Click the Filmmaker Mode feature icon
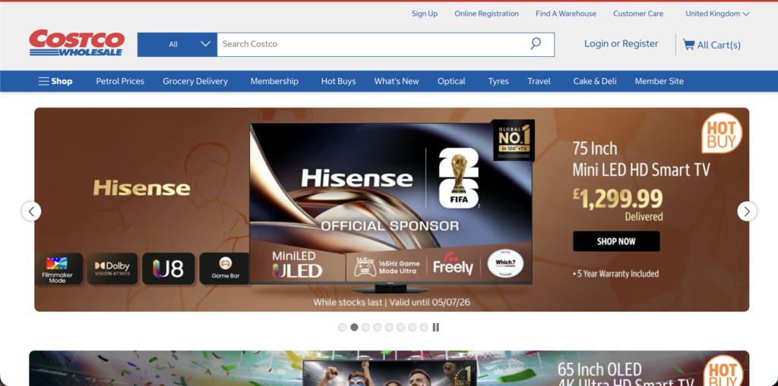Image resolution: width=778 pixels, height=386 pixels. [x=59, y=268]
